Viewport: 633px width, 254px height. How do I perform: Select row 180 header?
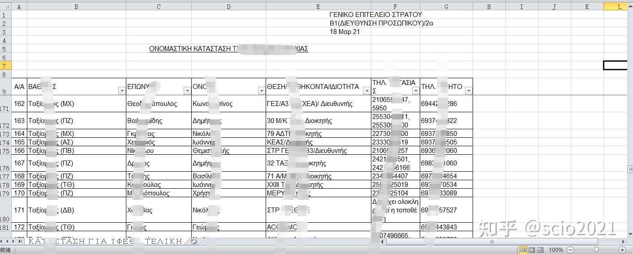coord(5,210)
